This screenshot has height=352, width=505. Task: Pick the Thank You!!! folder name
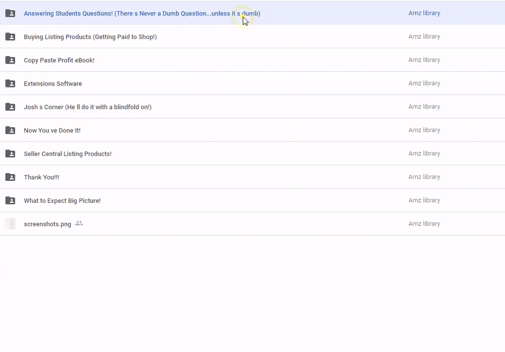42,177
